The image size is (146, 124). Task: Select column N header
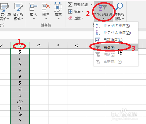click(20, 46)
